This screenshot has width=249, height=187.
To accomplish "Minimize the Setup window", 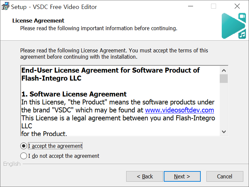I will (190, 6).
